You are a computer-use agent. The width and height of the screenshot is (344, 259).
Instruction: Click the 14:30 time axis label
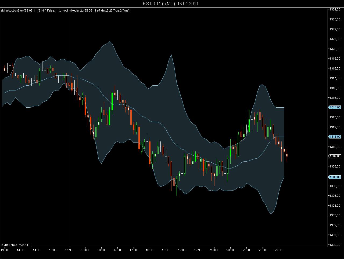(x=37, y=250)
